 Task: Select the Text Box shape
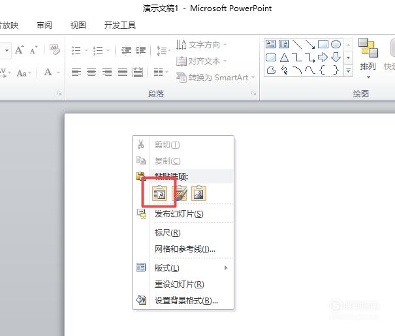point(270,44)
